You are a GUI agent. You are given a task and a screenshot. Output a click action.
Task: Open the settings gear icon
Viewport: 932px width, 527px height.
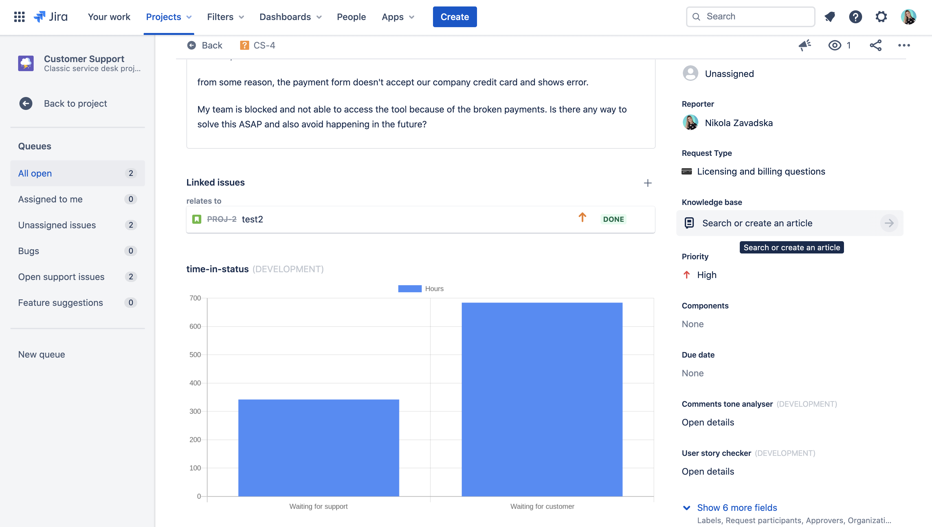pyautogui.click(x=881, y=16)
